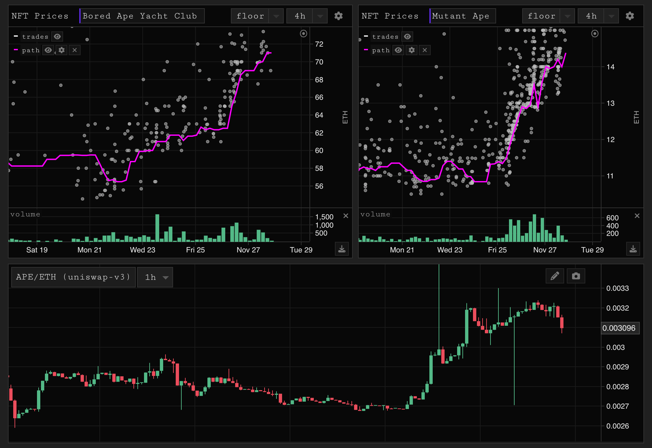Select the Bored Ape Yacht Club collection field
The width and height of the screenshot is (652, 448).
(x=142, y=16)
